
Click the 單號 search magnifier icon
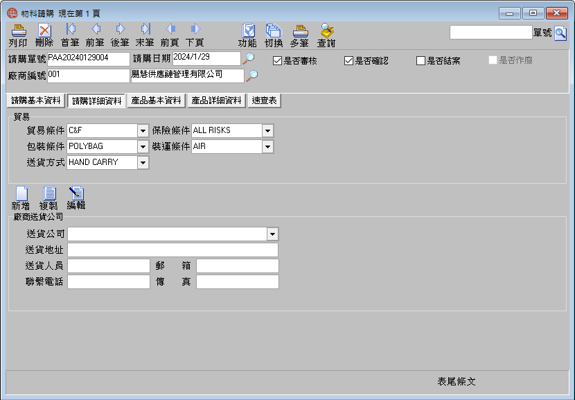point(560,33)
